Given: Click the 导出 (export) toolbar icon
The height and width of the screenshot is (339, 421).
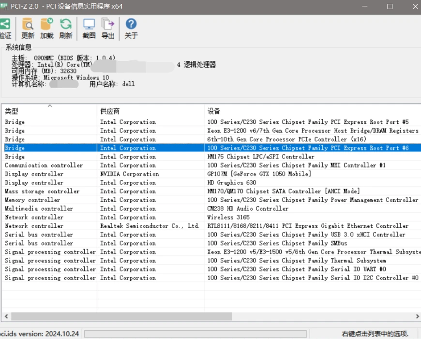Looking at the screenshot, I should click(x=108, y=24).
